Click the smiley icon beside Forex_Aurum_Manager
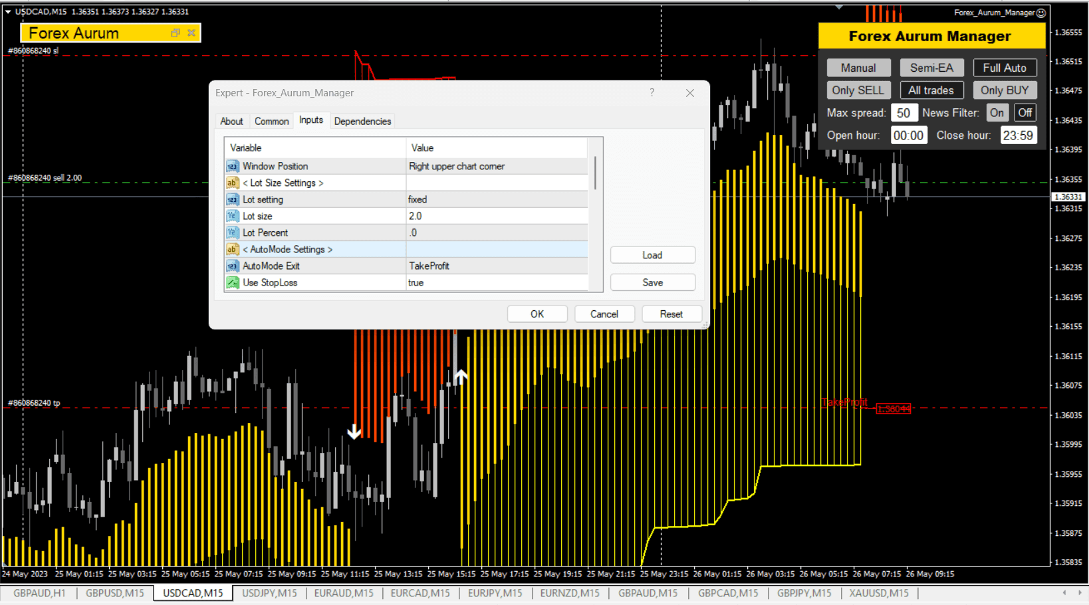The height and width of the screenshot is (605, 1089). coord(1041,13)
